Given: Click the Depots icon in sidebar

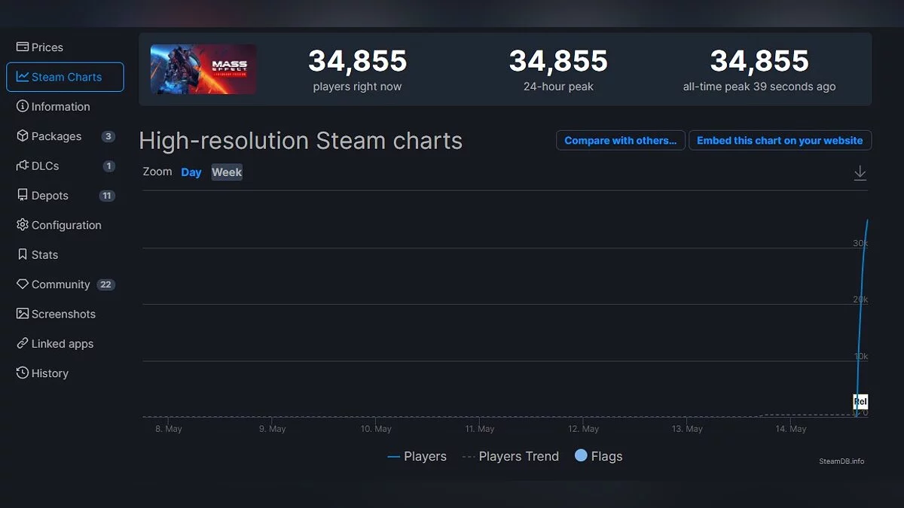Looking at the screenshot, I should [23, 196].
